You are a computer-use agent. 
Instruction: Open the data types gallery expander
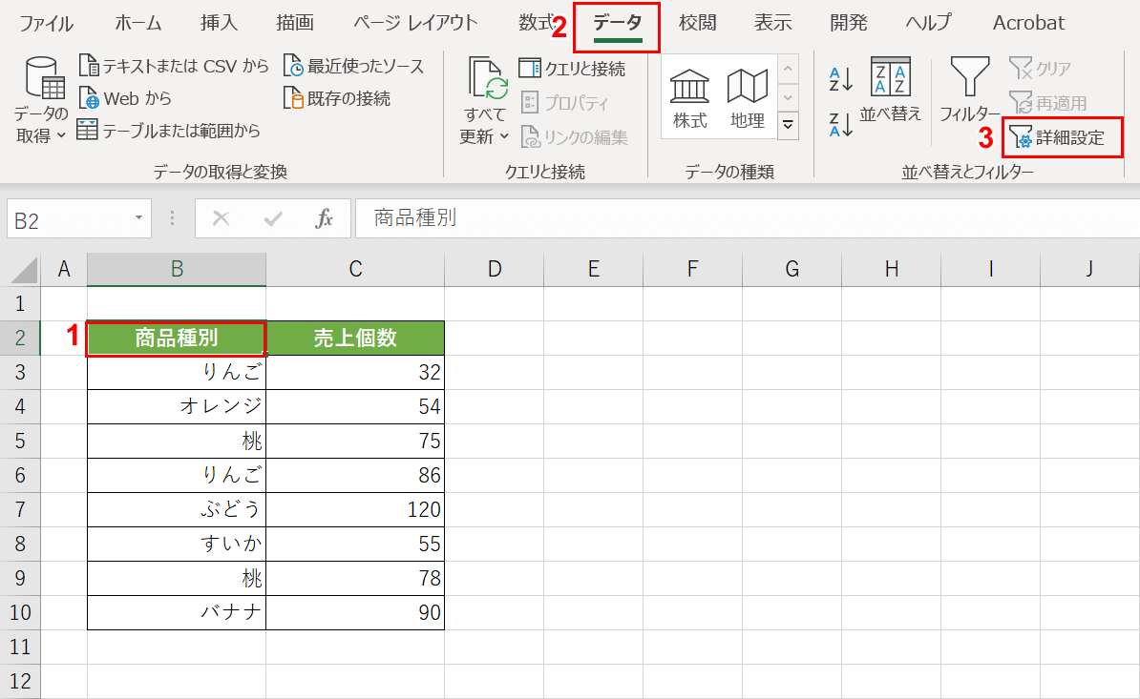pyautogui.click(x=788, y=124)
